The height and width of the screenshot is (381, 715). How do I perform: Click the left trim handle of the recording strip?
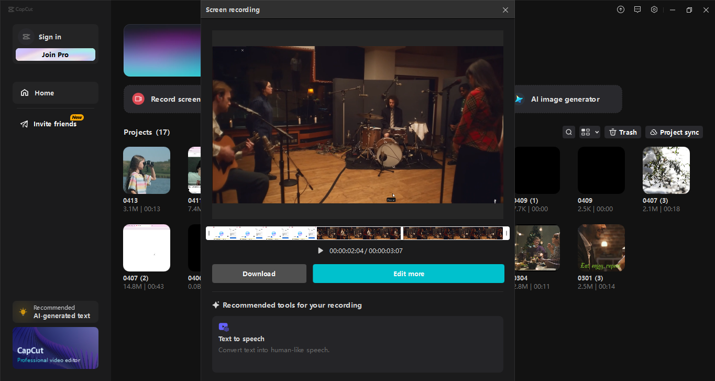(208, 233)
